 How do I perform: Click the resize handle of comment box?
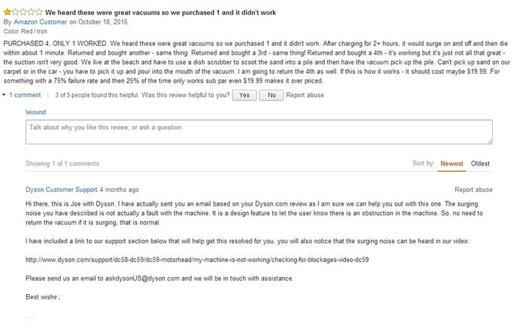point(490,142)
